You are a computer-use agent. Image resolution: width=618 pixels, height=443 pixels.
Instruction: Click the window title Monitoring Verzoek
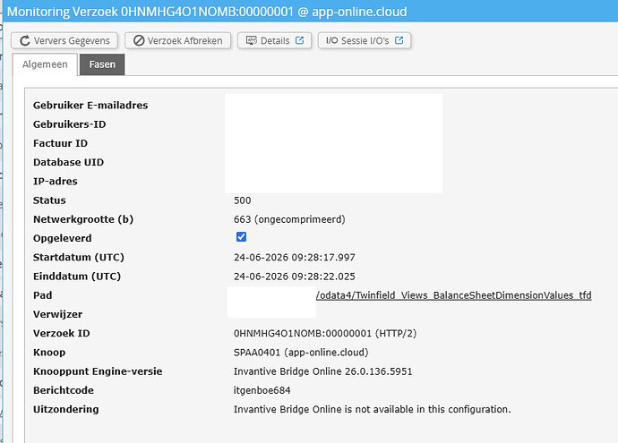[207, 12]
